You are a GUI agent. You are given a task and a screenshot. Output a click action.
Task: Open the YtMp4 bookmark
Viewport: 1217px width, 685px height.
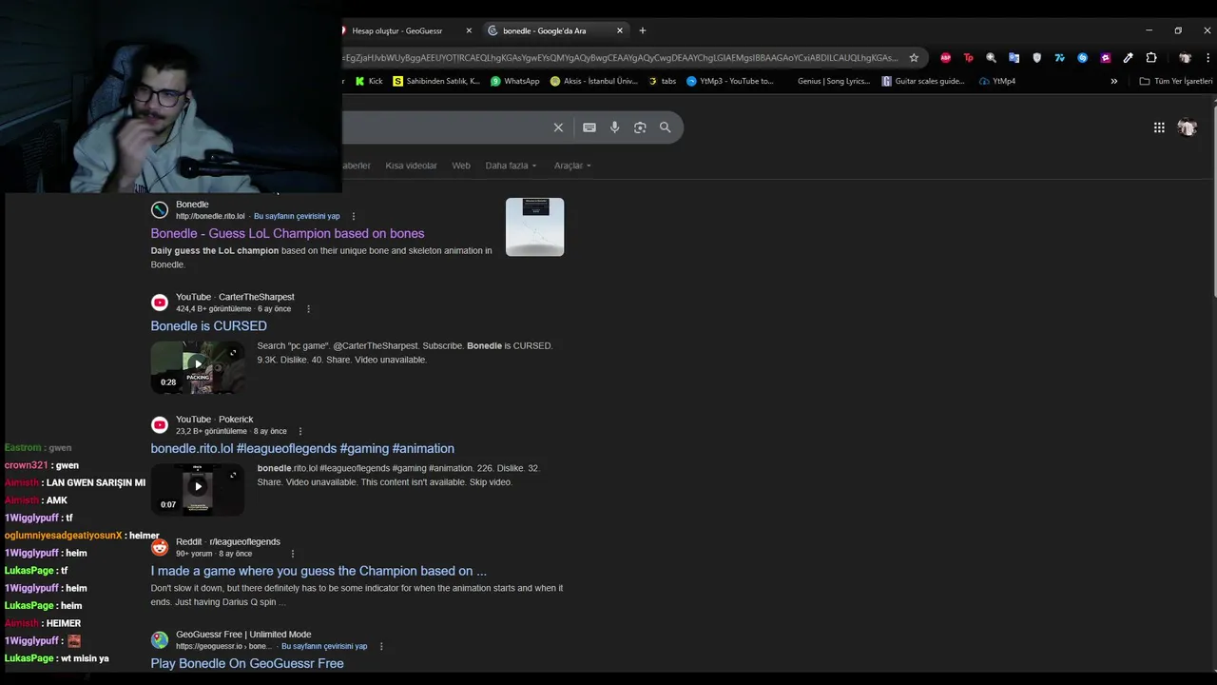(996, 81)
